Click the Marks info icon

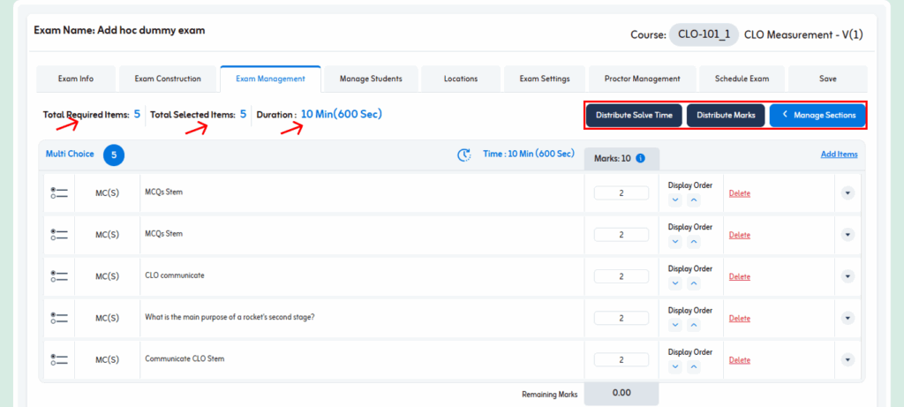[x=641, y=159]
